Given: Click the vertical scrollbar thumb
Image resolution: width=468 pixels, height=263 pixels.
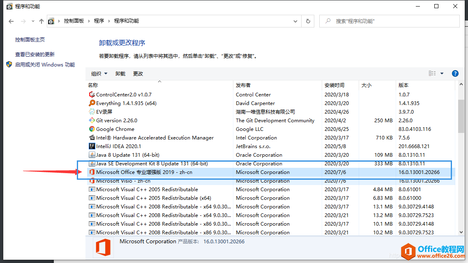Looking at the screenshot, I should 461,116.
